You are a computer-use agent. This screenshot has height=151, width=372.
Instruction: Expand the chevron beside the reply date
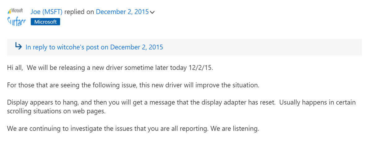coord(152,13)
